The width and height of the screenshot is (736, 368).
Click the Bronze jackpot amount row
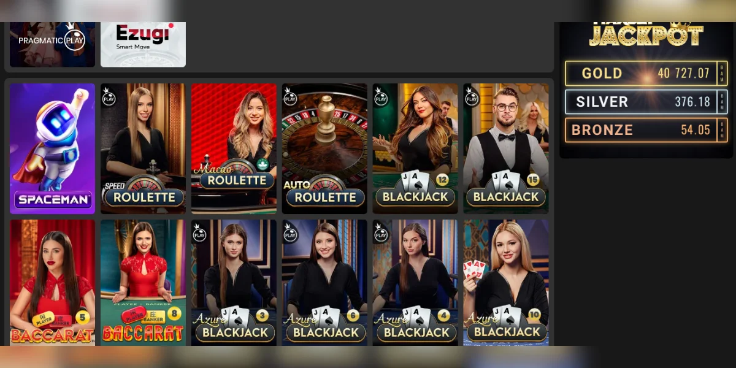click(646, 130)
